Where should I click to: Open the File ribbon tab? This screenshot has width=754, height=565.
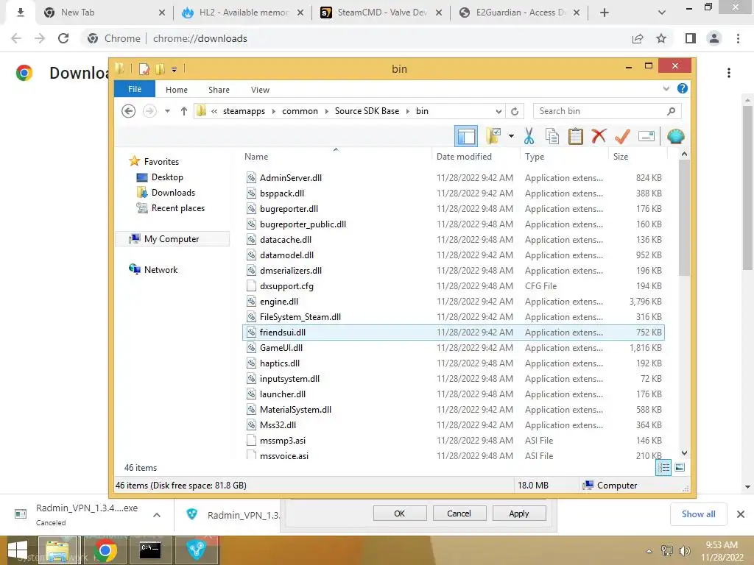(135, 89)
